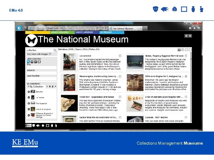Screen dimensions: 214x160
Task: Switch to the second results layout icon
Action: click(x=183, y=50)
